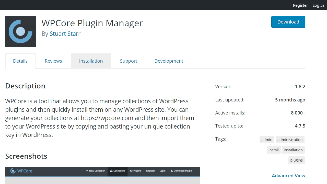Image resolution: width=327 pixels, height=184 pixels.
Task: Click the 4.7.5 tested version value
Action: tap(300, 126)
